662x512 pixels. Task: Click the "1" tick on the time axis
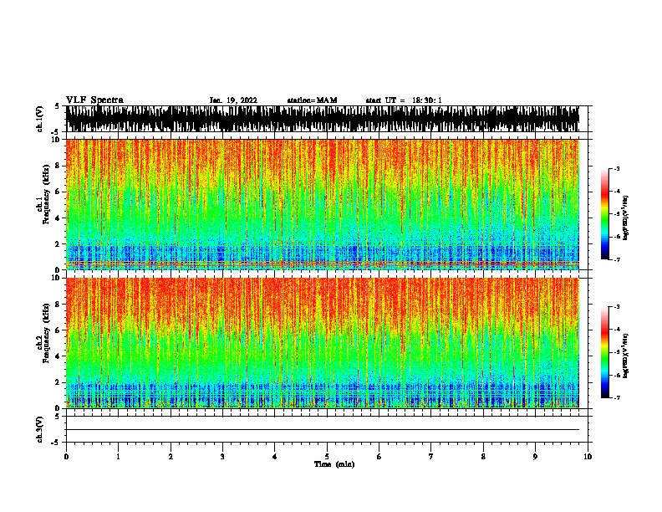(118, 457)
